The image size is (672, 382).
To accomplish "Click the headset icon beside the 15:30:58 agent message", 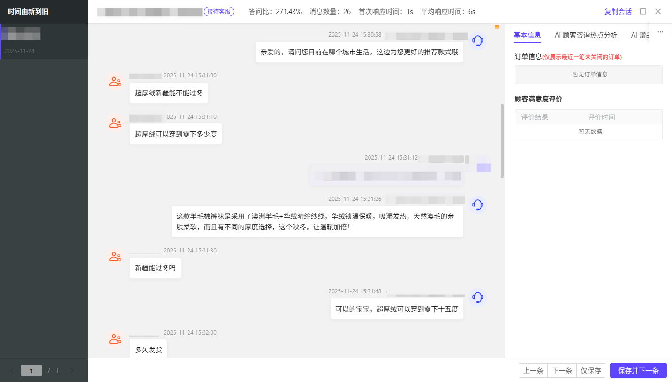I will click(477, 41).
